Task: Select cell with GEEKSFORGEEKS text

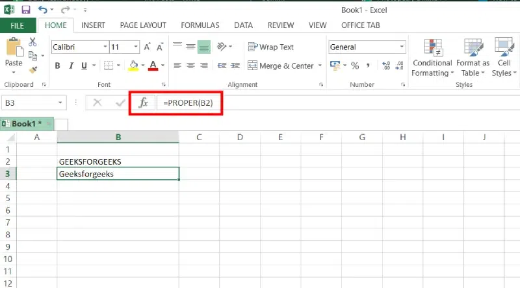Action: pos(118,162)
